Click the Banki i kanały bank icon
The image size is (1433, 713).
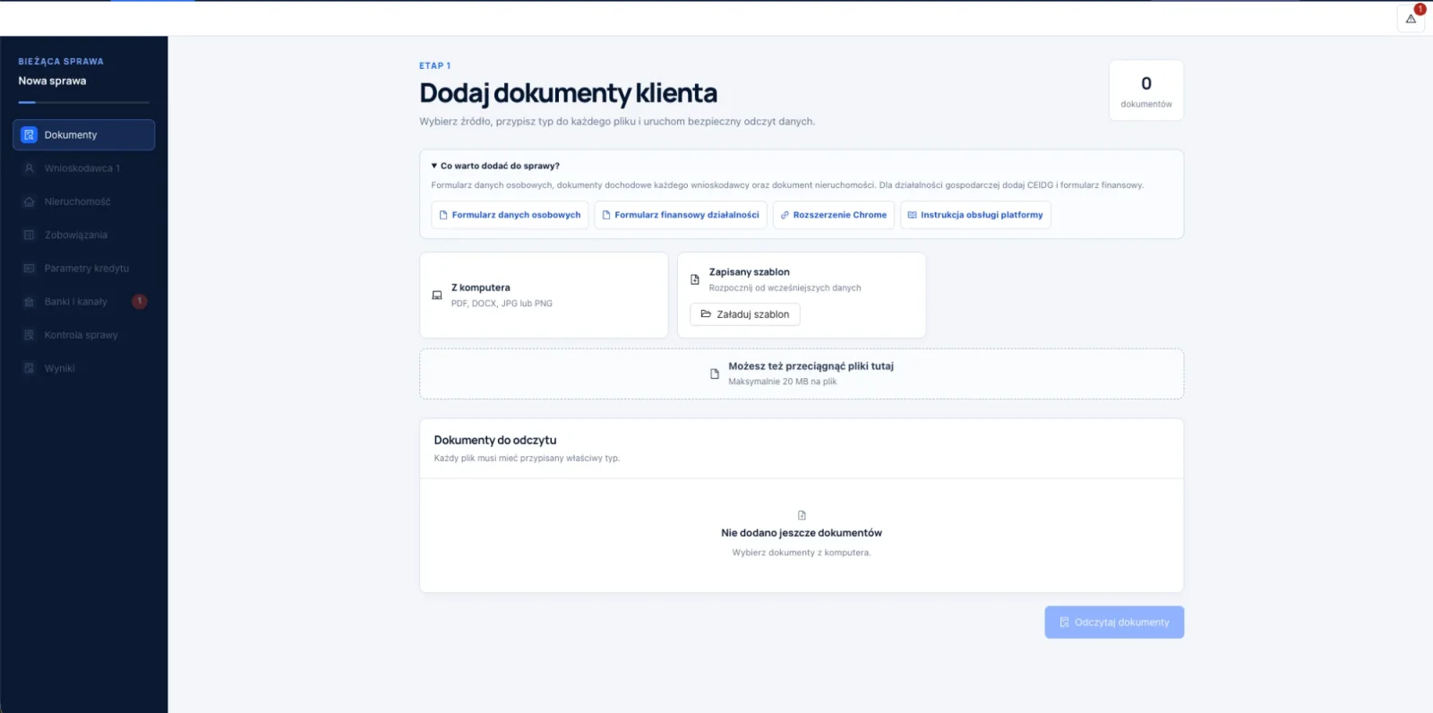(29, 302)
